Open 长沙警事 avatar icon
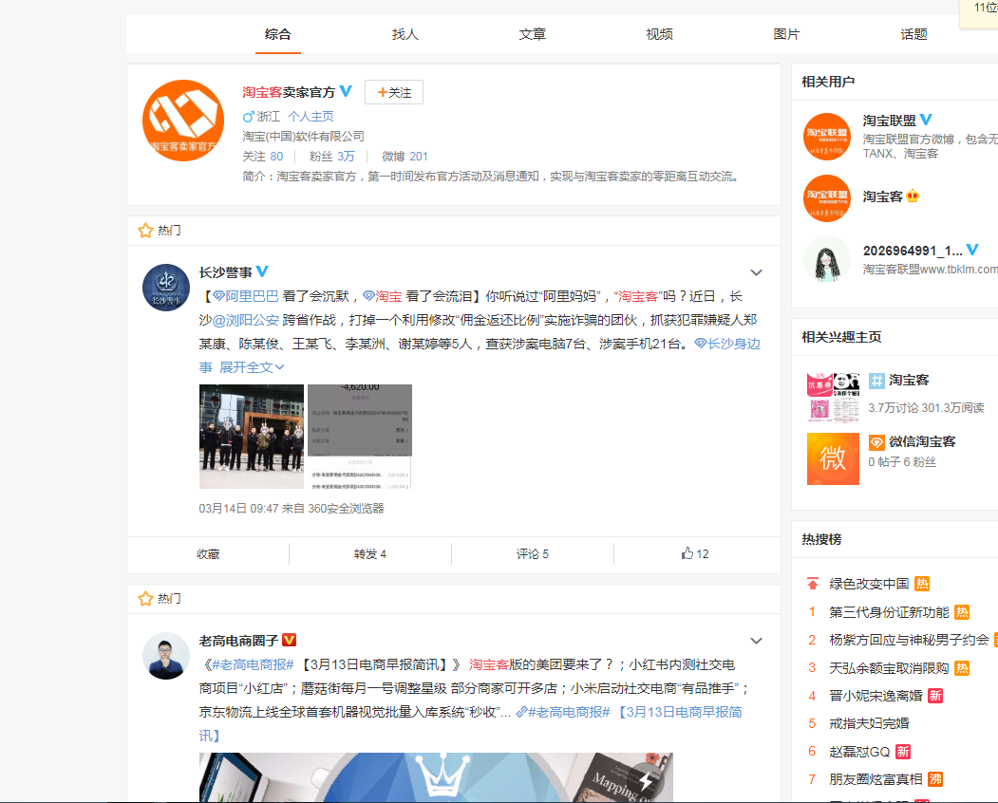Screen dimensions: 998x803 [166, 288]
